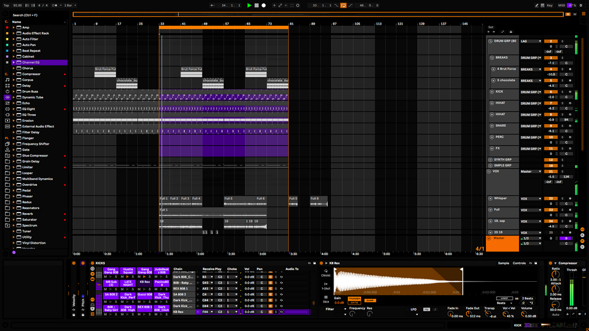Toggle automation mode circle icon in transport
Viewport: 589px width, 331px height.
pos(298,5)
